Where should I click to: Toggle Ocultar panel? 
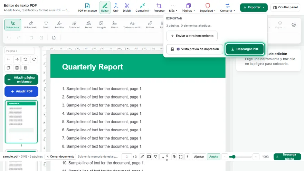click(285, 7)
